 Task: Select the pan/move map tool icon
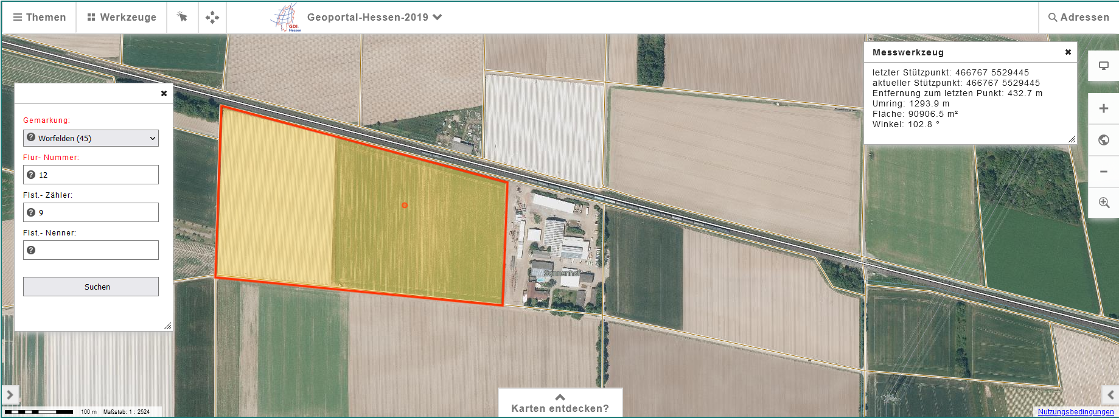tap(212, 17)
